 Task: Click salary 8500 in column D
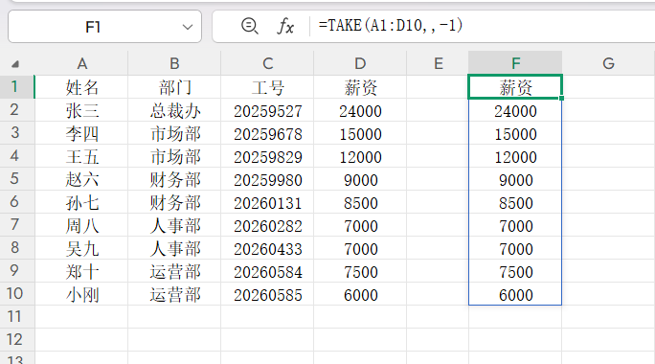360,203
